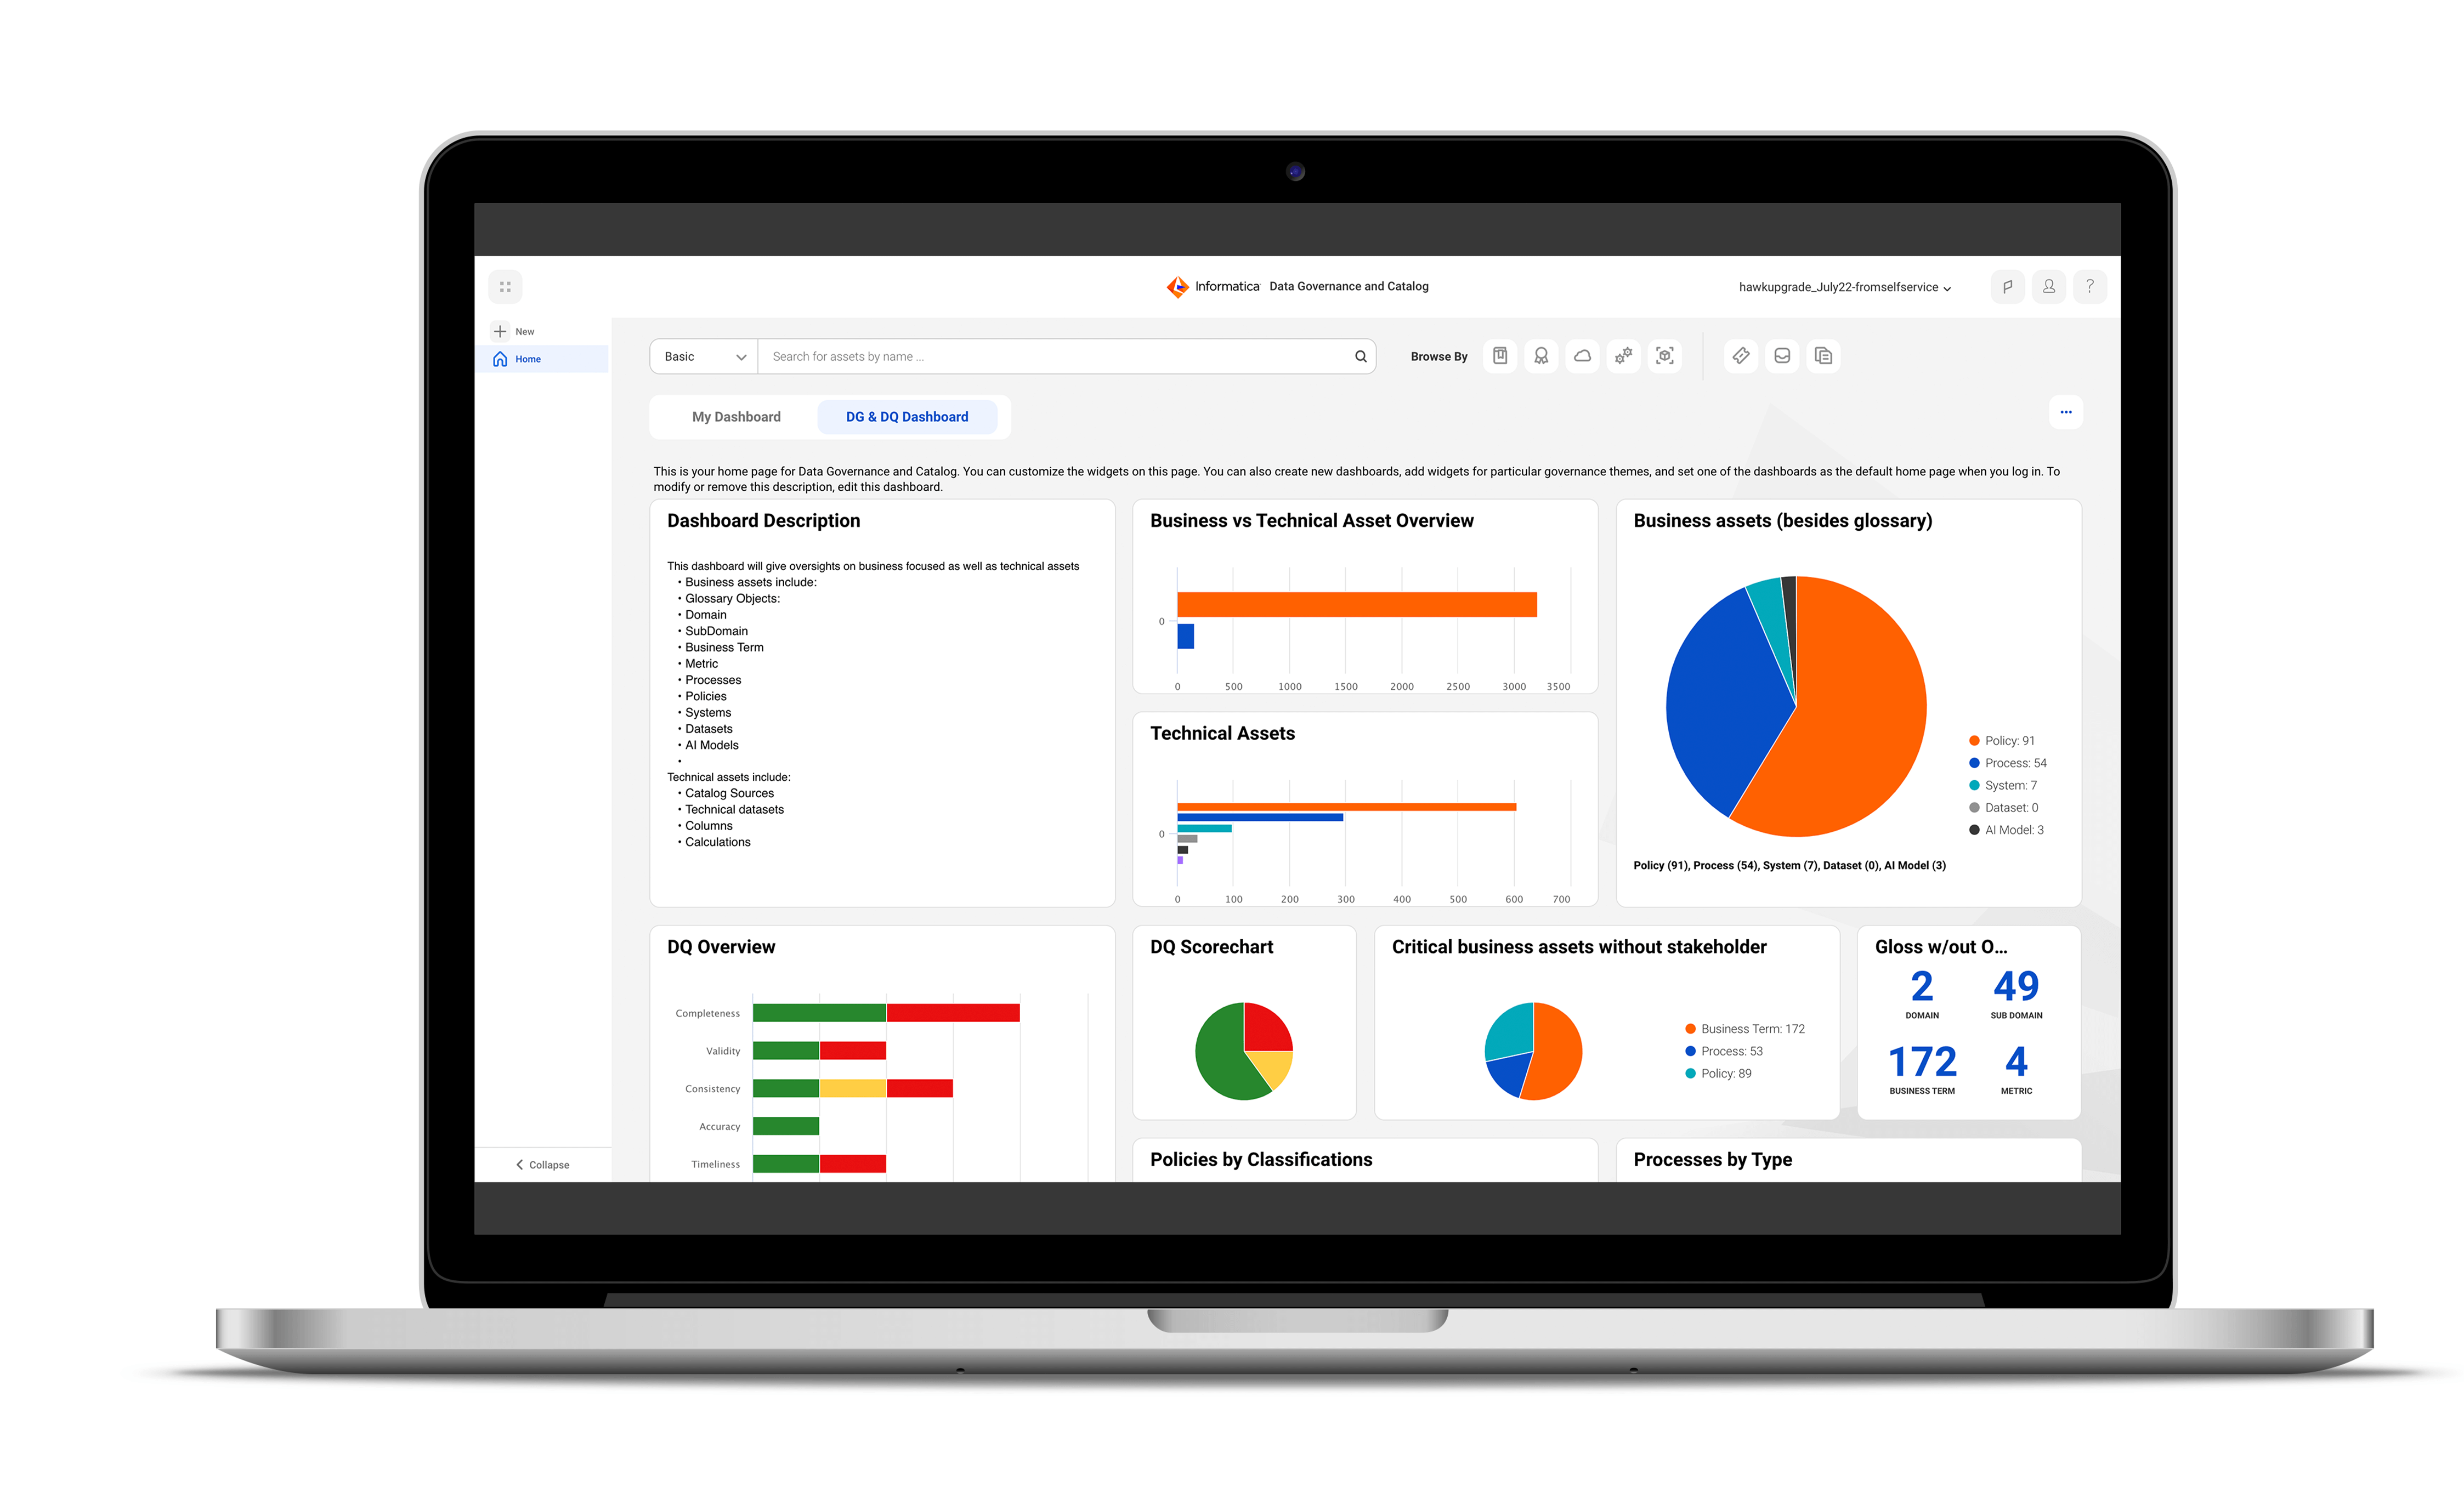Switch to the DG & DQ Dashboard tab

point(908,417)
